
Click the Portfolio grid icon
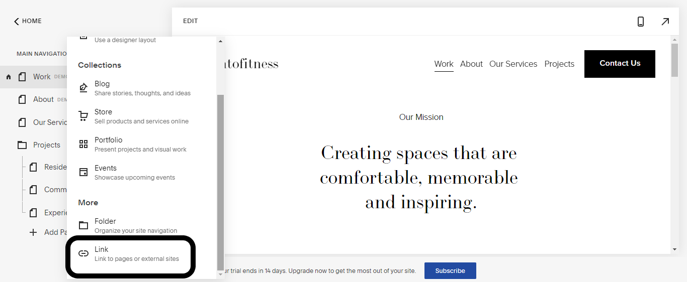click(x=83, y=145)
